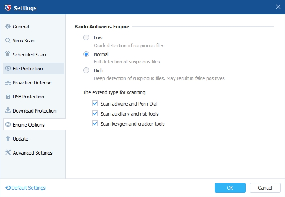Viewport: 285px width, 197px height.
Task: Click the General gear icon
Action: coord(7,27)
